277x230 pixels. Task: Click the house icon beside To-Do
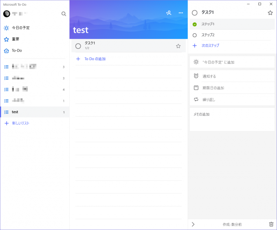pos(7,51)
